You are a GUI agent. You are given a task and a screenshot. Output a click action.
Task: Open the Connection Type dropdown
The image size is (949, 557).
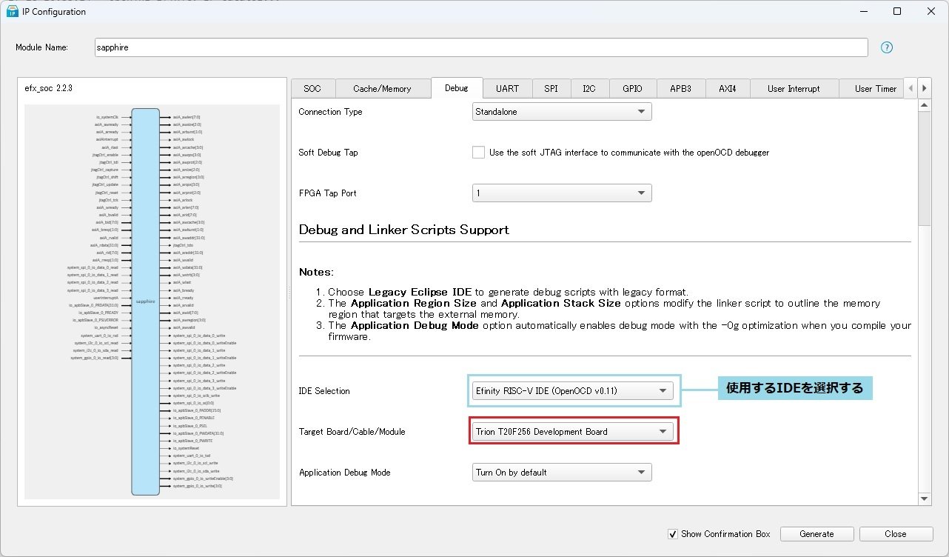[562, 112]
